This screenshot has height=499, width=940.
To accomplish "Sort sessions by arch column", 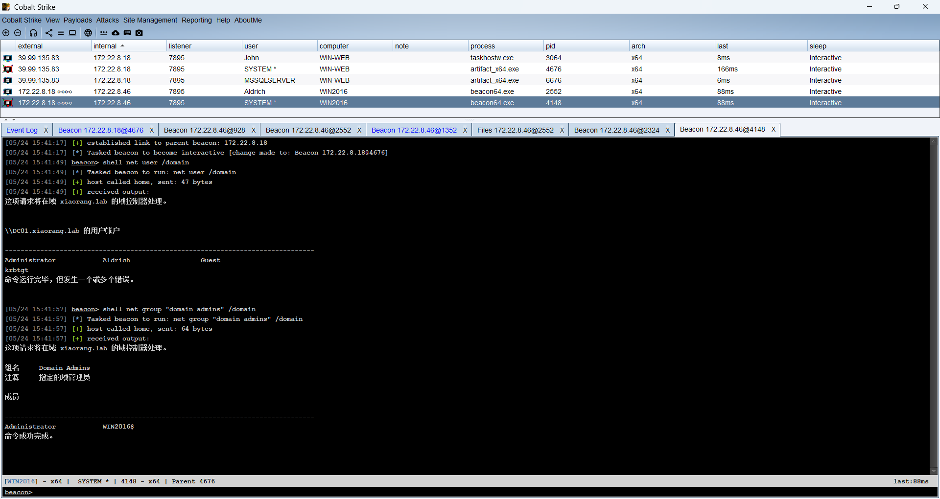I will (672, 46).
